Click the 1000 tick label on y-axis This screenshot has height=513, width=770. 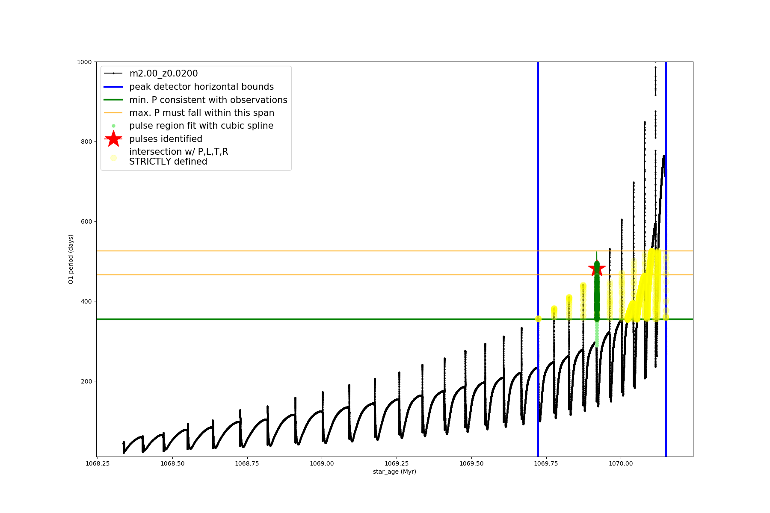(x=84, y=62)
